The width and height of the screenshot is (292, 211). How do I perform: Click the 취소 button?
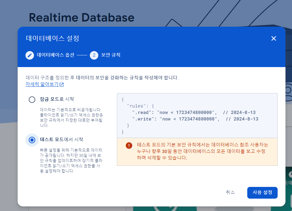(230, 192)
